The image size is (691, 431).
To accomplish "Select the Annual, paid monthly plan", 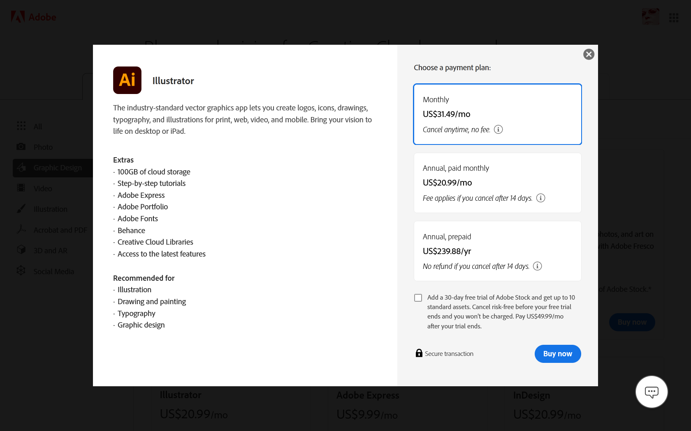I will 497,183.
